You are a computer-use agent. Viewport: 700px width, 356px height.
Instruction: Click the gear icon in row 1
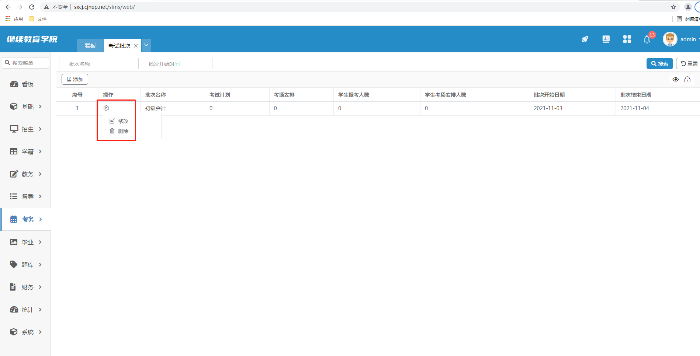(106, 108)
